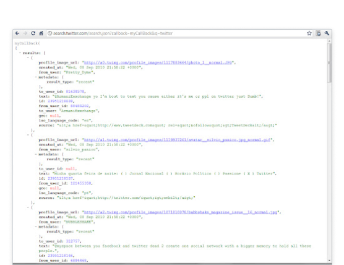
Task: Click the id value 23951218838
Action: point(61,101)
